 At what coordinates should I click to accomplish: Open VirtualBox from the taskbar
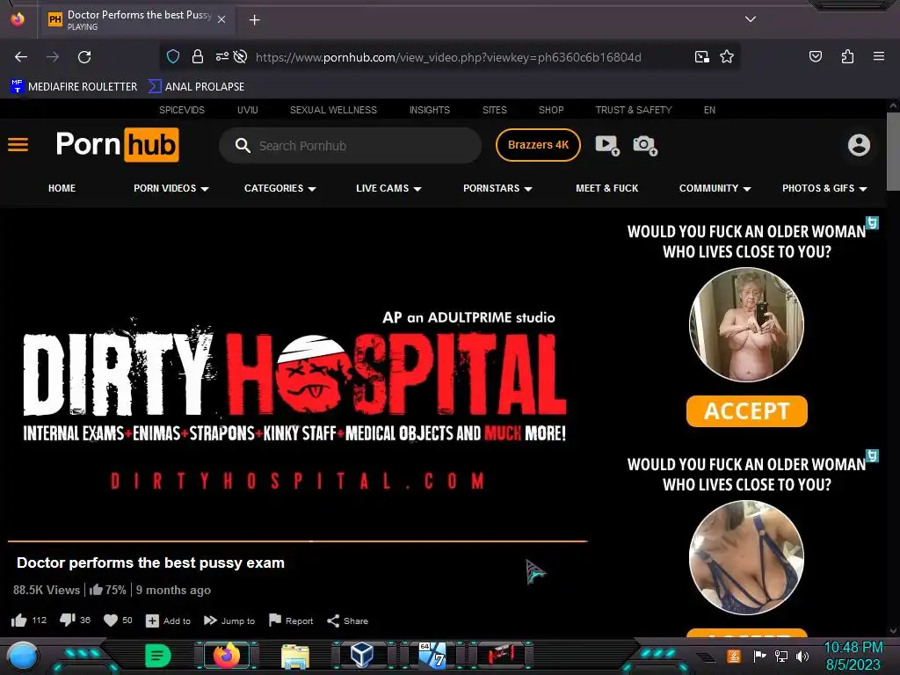361,655
